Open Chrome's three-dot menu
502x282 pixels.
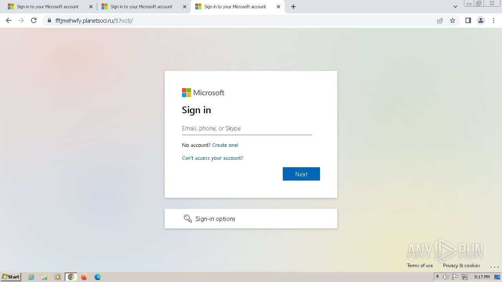tap(494, 20)
